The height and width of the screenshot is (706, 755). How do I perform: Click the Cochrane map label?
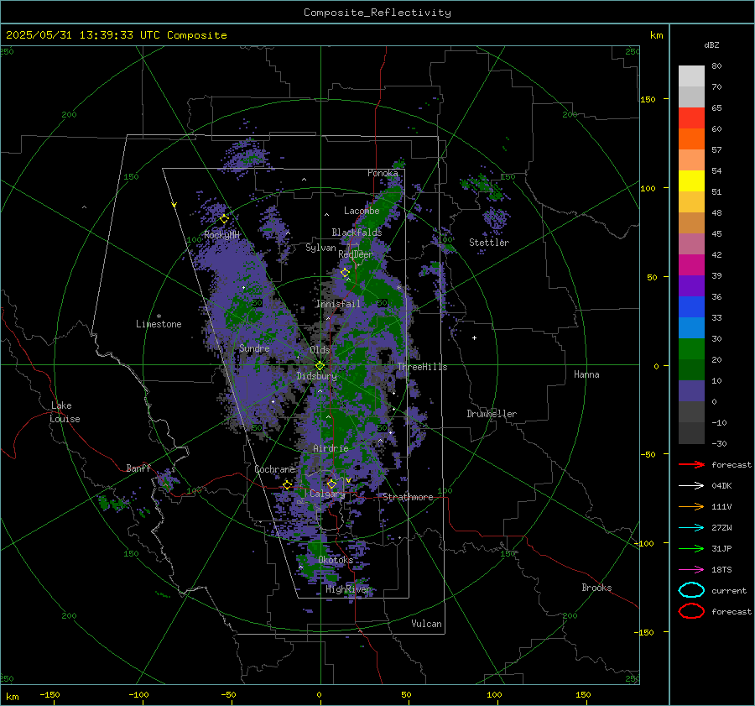274,469
